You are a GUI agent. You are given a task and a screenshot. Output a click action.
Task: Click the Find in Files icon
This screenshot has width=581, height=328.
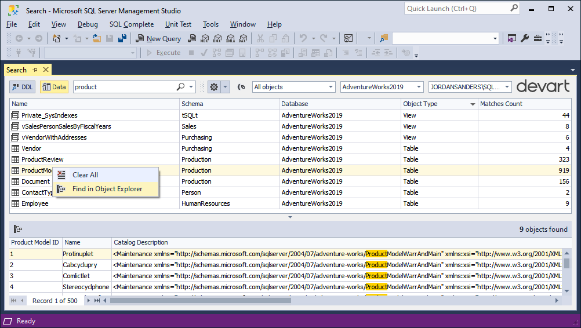tap(384, 38)
